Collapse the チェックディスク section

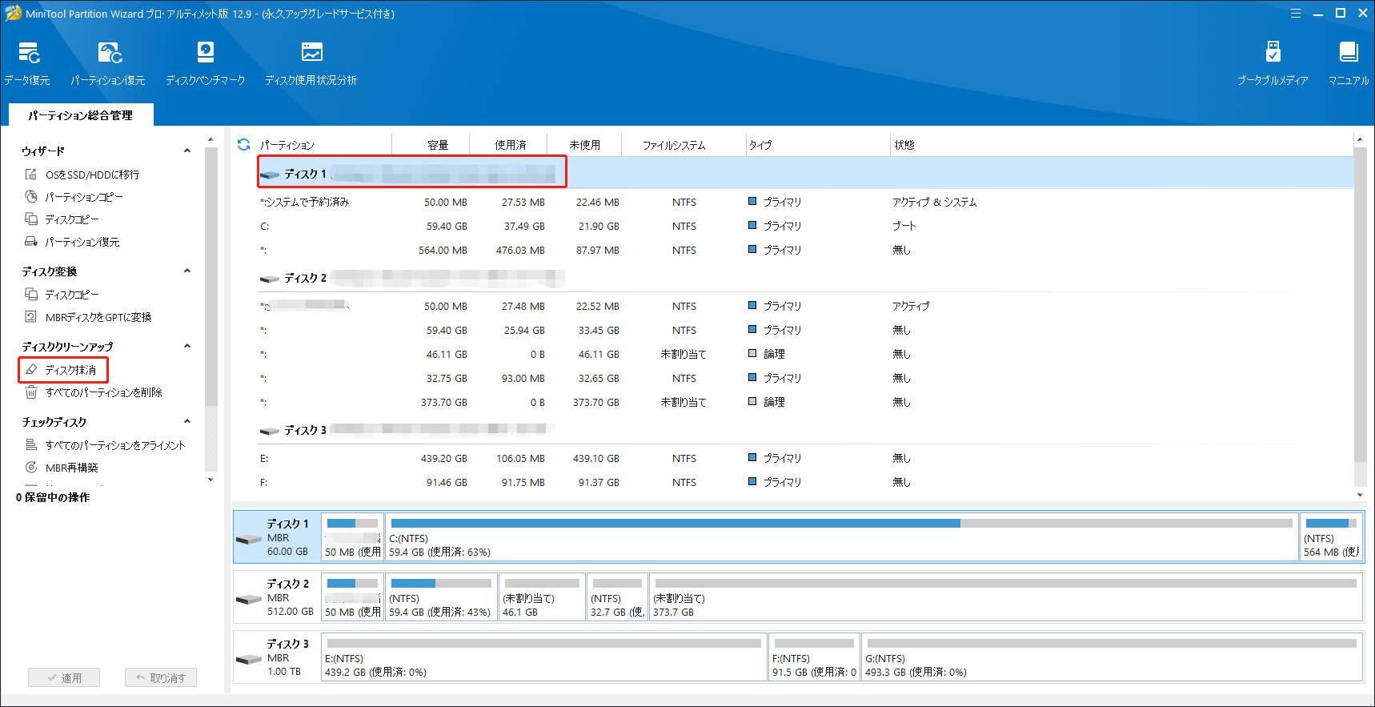click(187, 421)
